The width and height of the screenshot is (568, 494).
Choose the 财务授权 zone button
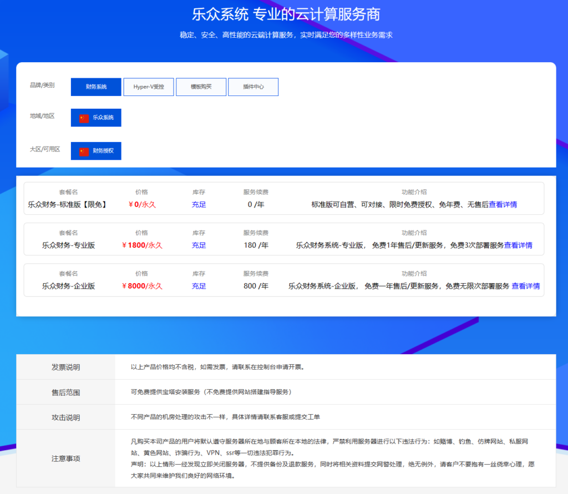96,151
